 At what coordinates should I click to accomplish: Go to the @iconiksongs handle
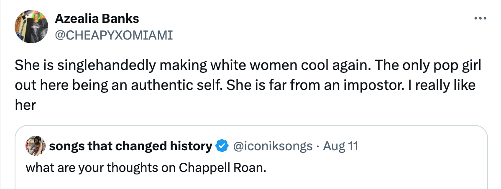[273, 146]
